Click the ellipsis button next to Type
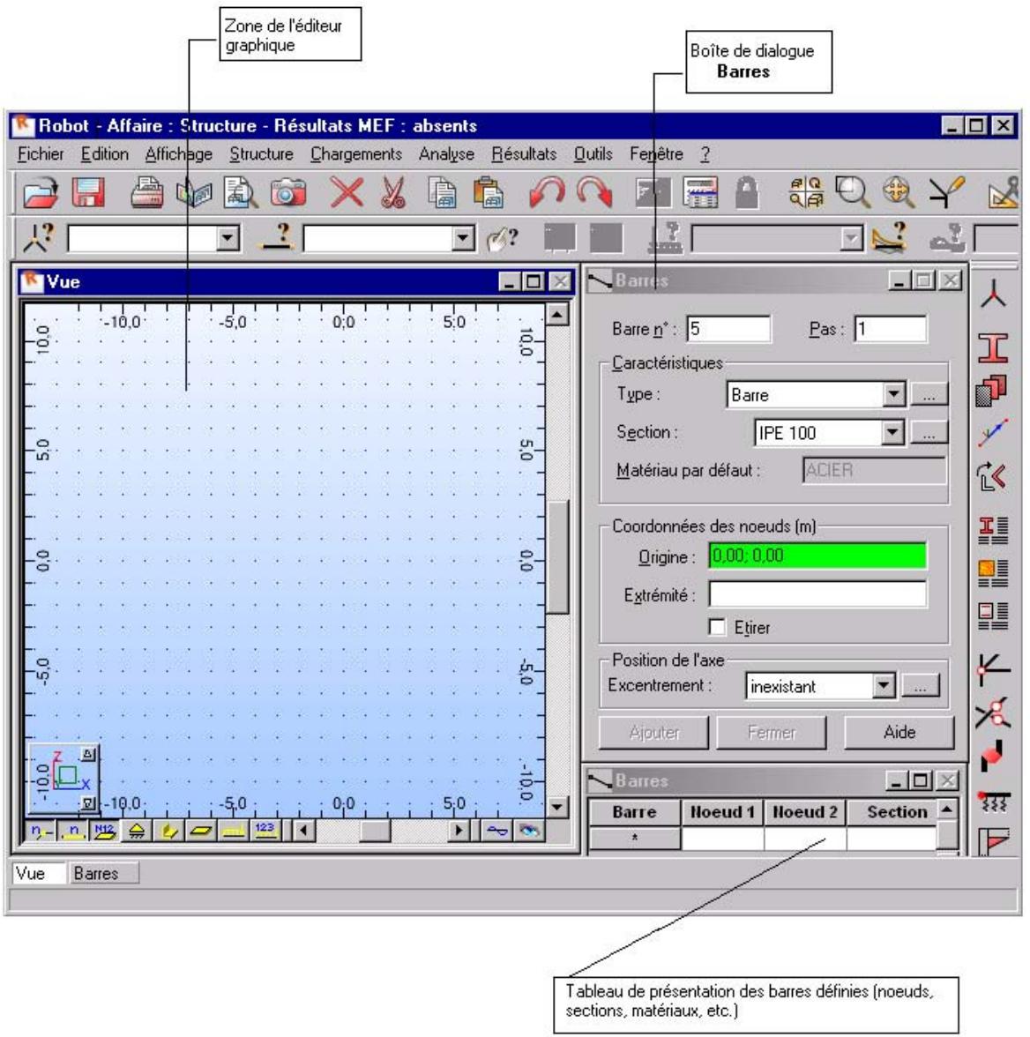The image size is (1030, 1037). pyautogui.click(x=929, y=395)
